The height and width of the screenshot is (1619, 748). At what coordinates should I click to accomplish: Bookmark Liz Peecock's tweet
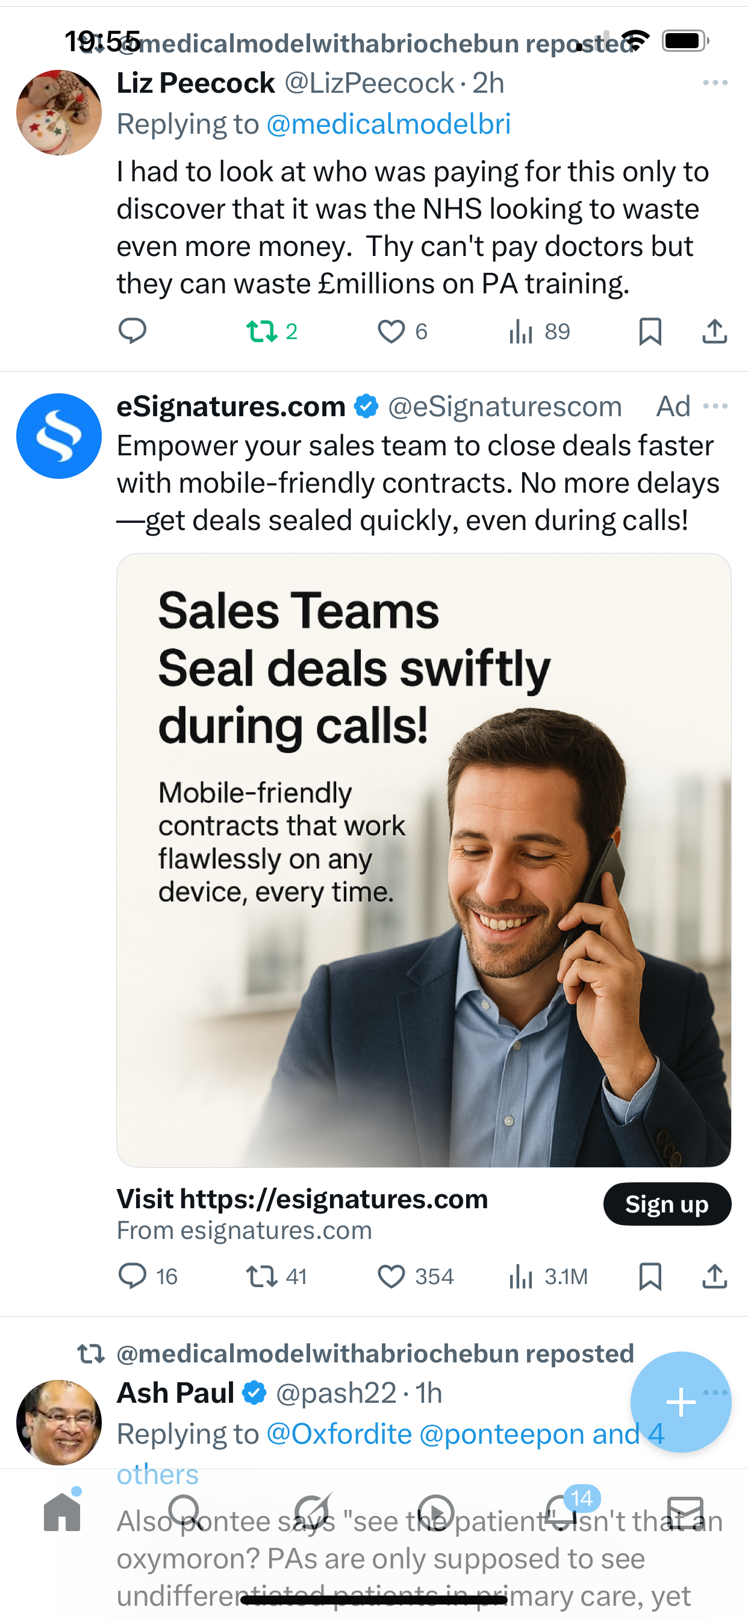pyautogui.click(x=650, y=331)
